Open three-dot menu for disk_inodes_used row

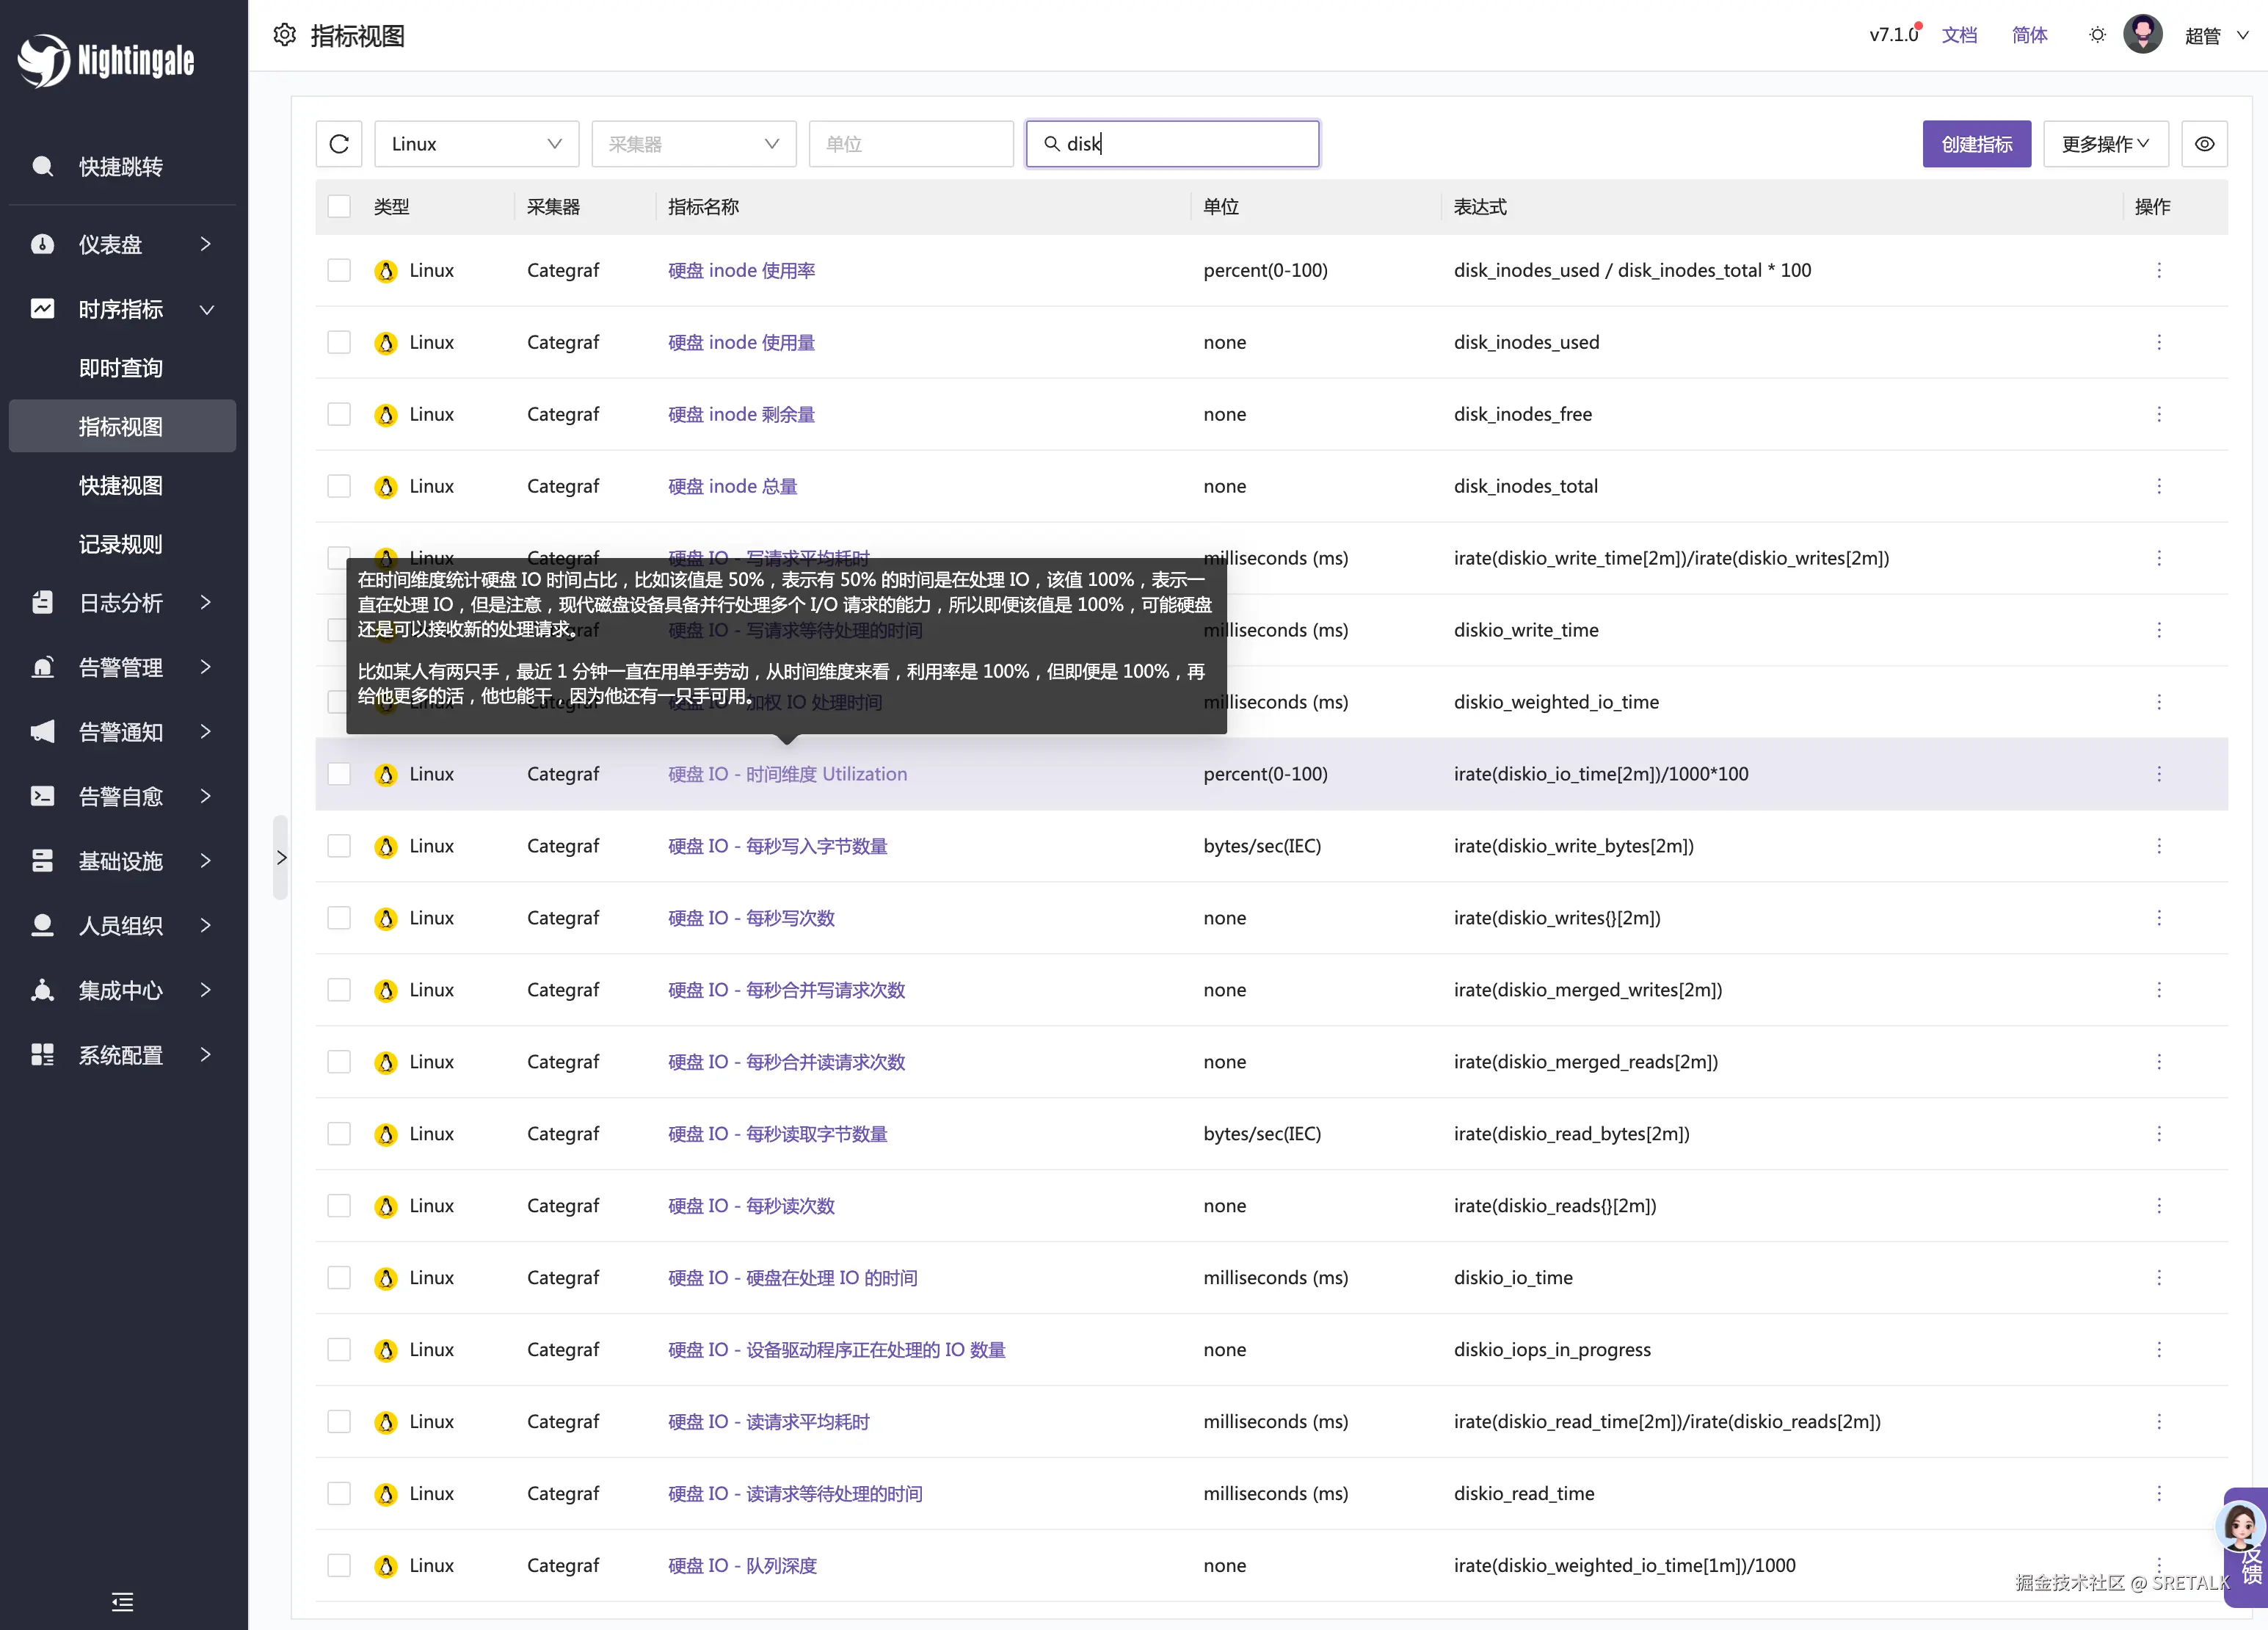click(2159, 342)
